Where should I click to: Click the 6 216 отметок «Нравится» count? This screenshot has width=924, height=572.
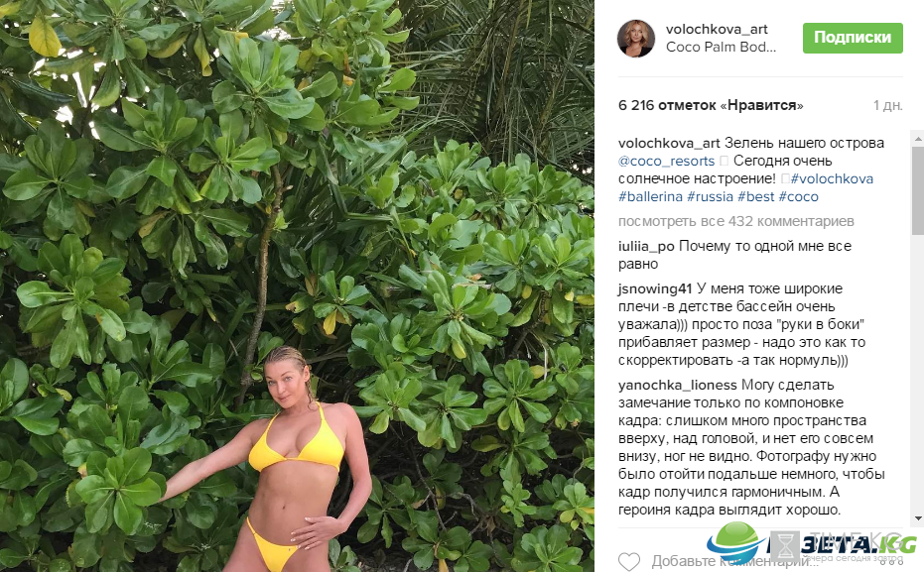711,105
